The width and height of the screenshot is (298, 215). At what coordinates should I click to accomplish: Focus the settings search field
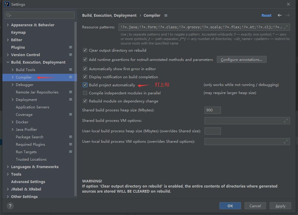pyautogui.click(x=40, y=15)
